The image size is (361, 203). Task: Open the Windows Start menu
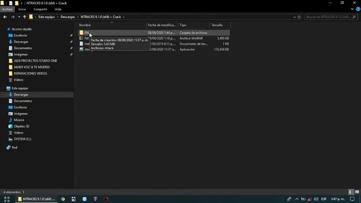click(7, 199)
